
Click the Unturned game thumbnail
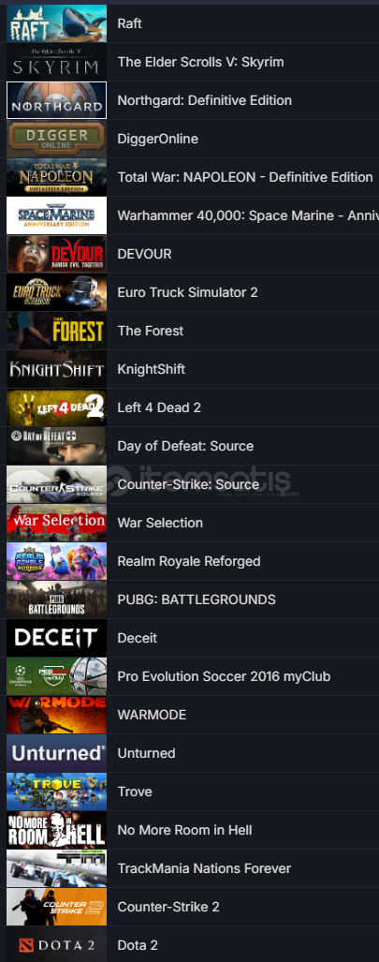tap(56, 753)
